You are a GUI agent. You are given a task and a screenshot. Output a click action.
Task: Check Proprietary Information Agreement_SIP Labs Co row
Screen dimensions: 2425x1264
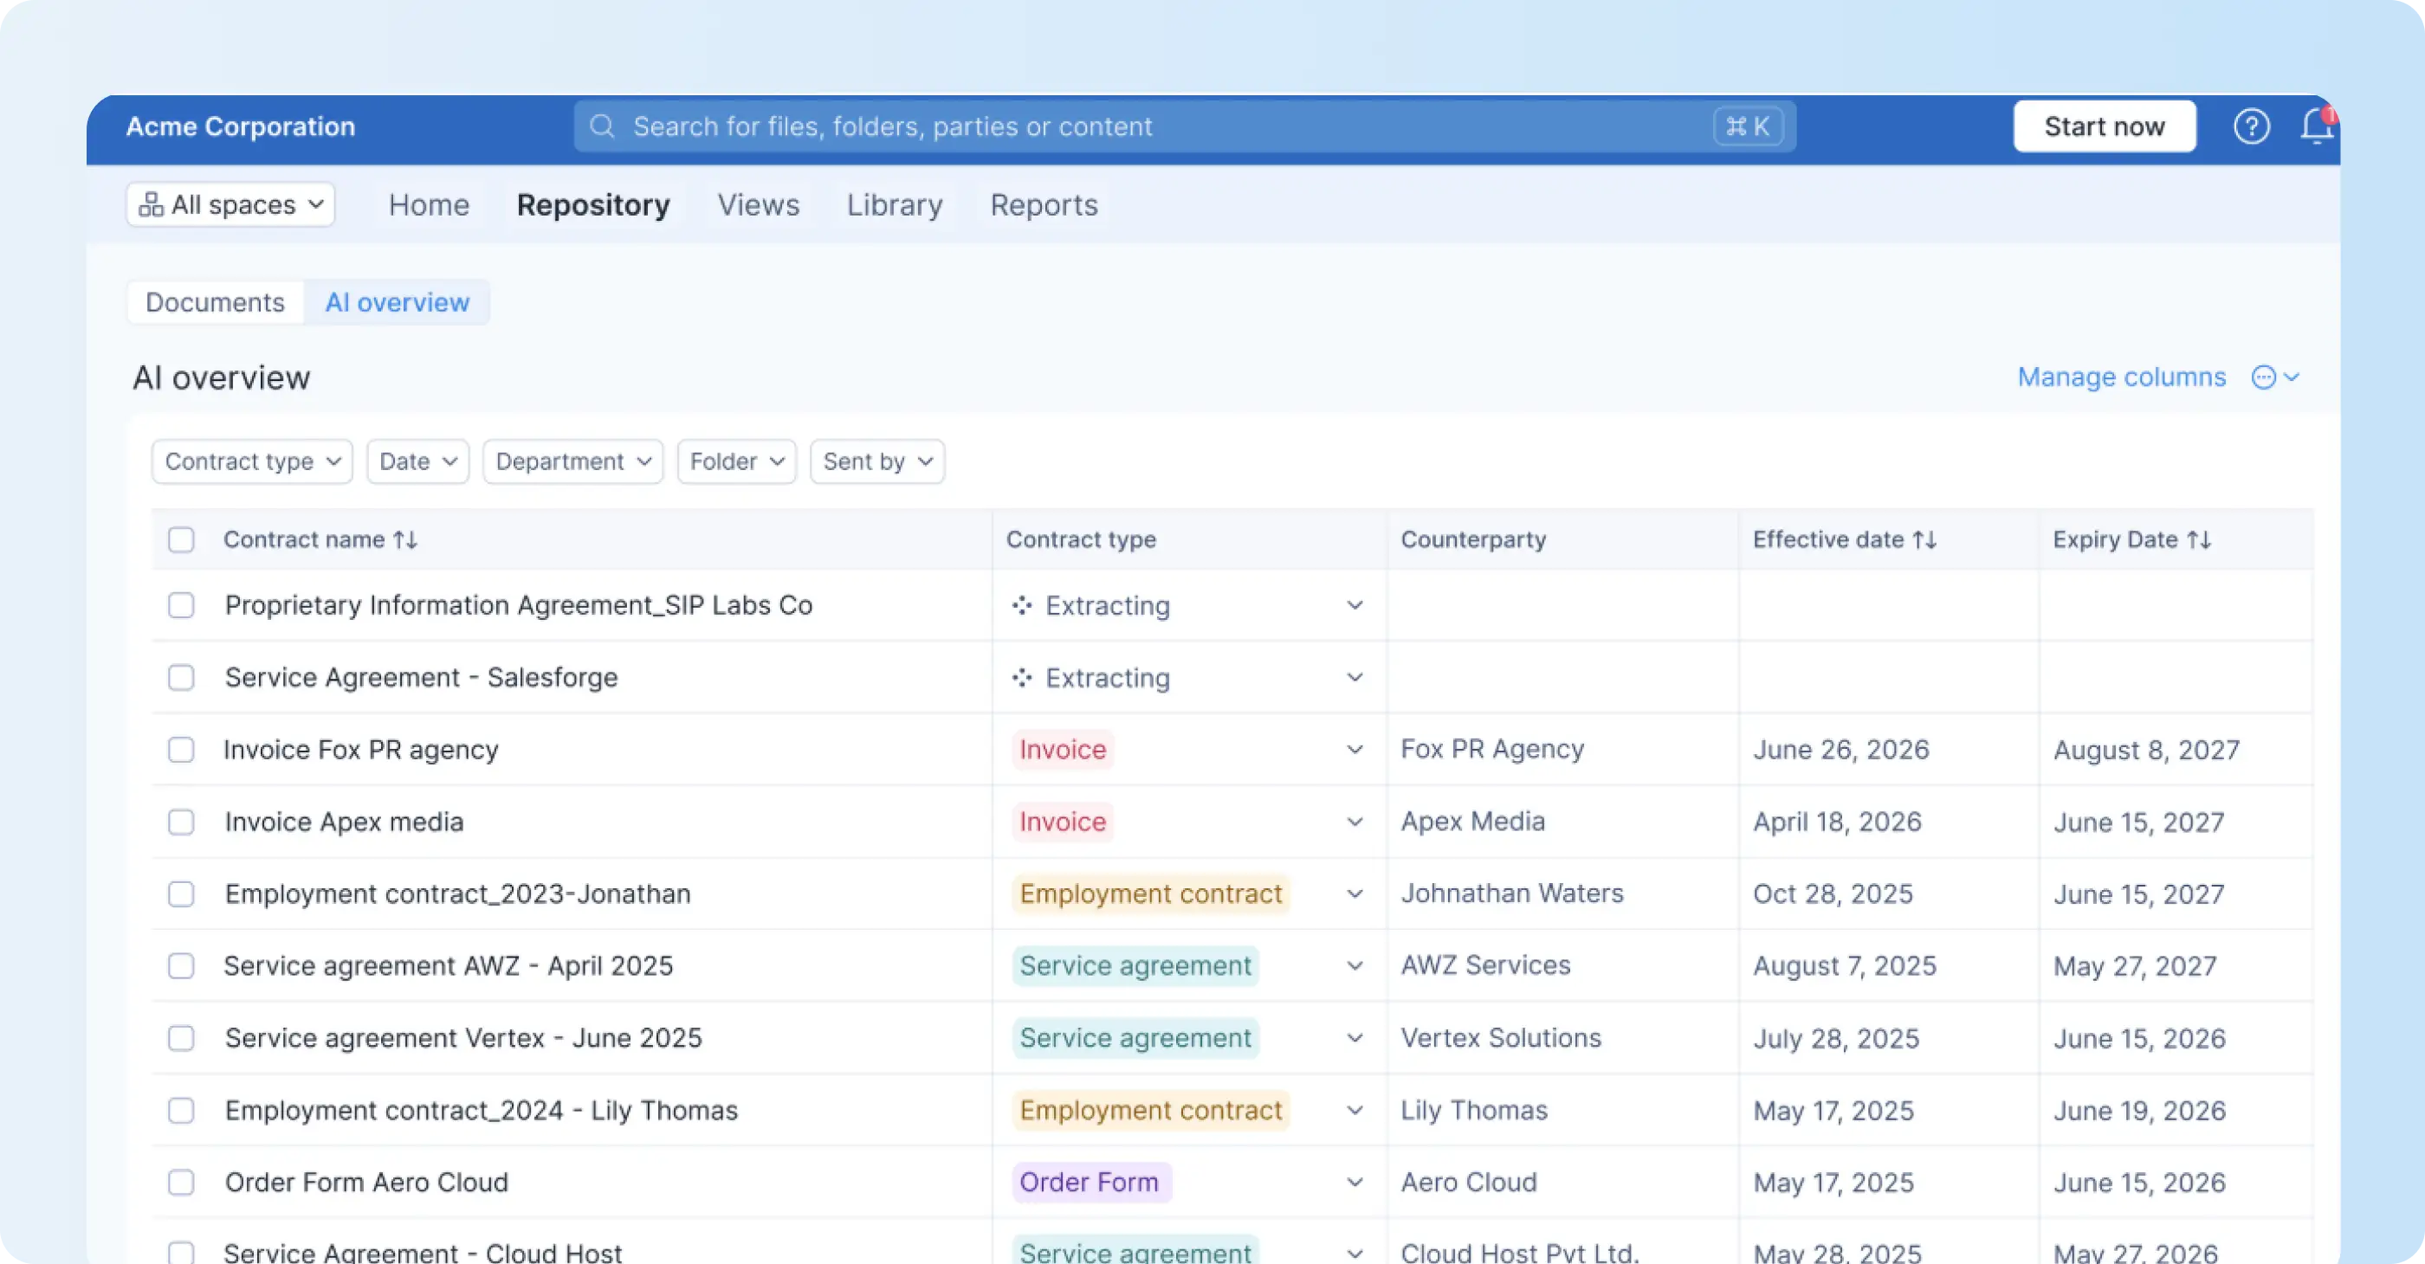point(181,605)
